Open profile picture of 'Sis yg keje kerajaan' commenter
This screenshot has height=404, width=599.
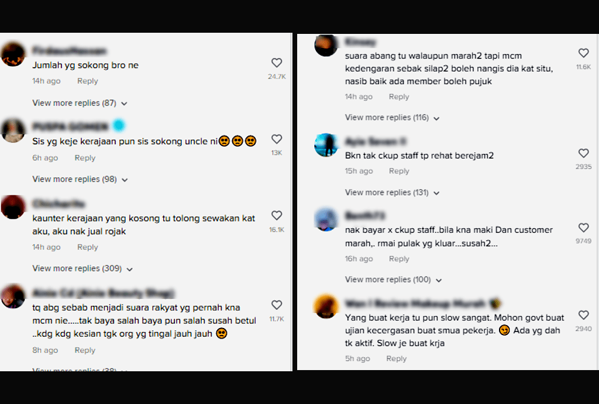tap(13, 130)
